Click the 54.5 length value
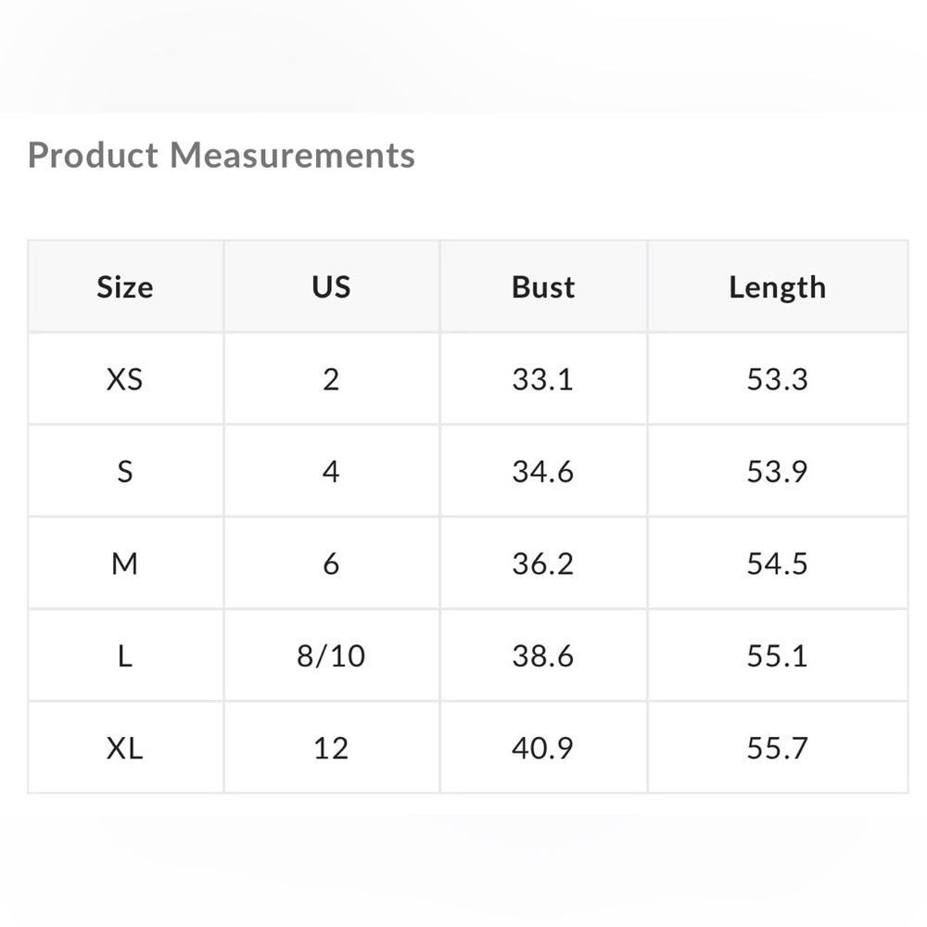This screenshot has width=927, height=927. [x=778, y=564]
